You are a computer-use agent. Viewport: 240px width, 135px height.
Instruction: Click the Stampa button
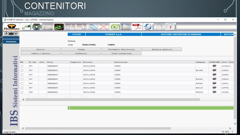[x=81, y=49]
